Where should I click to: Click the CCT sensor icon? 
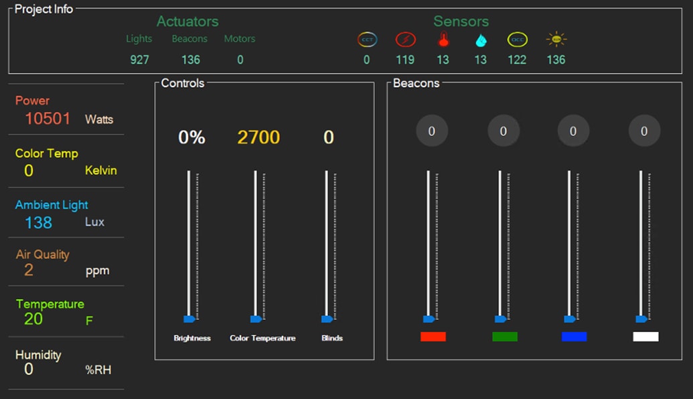pyautogui.click(x=367, y=39)
